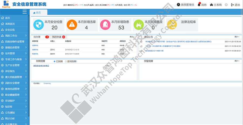Click megaphone icon beside 关于进一步加强 notice
This screenshot has height=125, width=243.
click(141, 46)
